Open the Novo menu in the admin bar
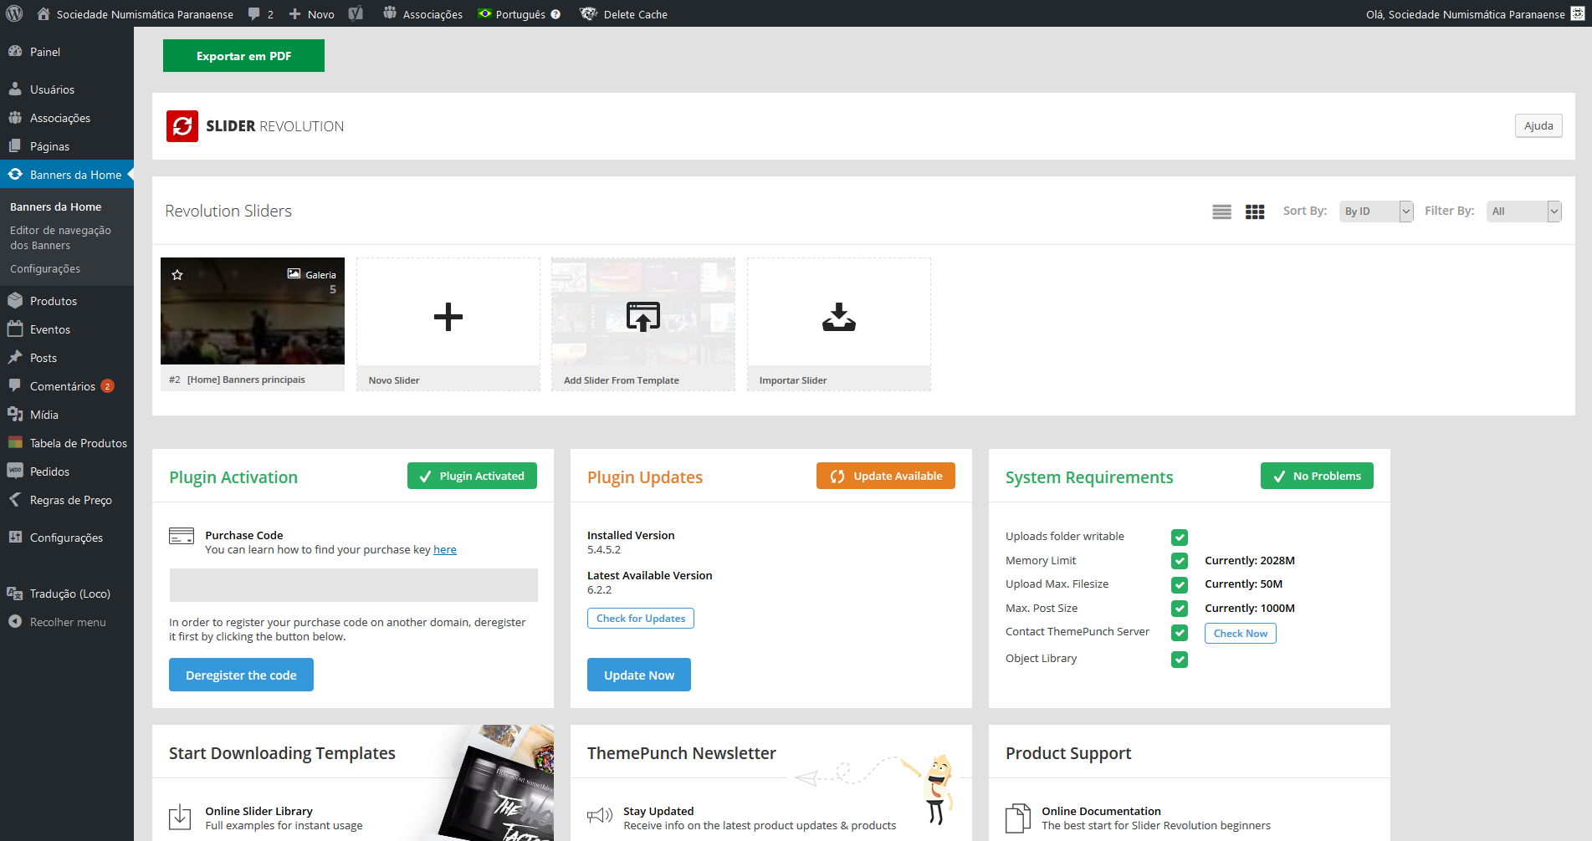The width and height of the screenshot is (1592, 841). click(x=311, y=14)
